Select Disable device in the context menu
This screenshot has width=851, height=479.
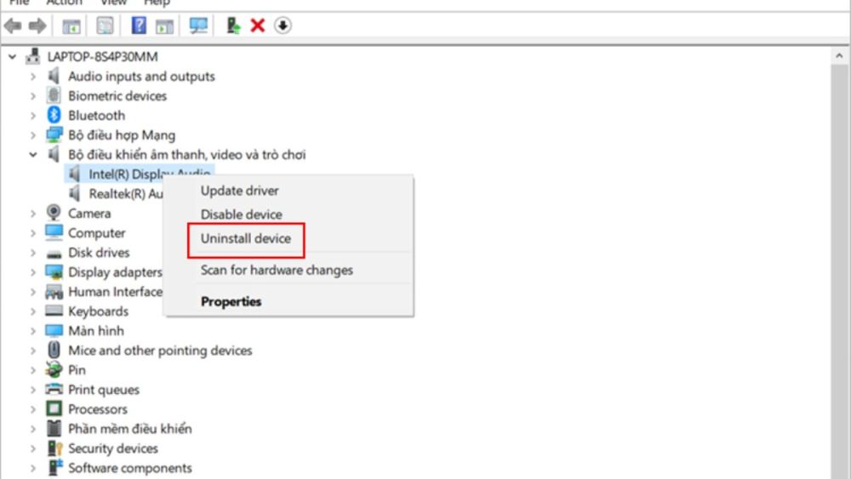[241, 214]
